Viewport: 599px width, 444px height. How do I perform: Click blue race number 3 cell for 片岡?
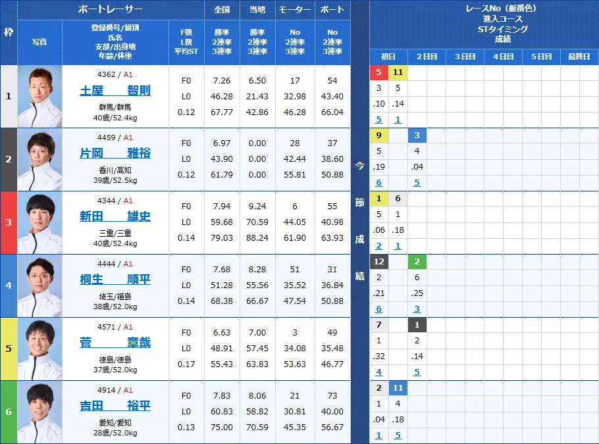pos(417,135)
